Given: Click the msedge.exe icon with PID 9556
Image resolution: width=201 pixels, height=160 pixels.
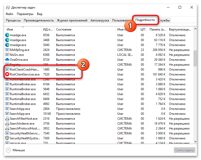Looking at the screenshot, I should point(7,35).
